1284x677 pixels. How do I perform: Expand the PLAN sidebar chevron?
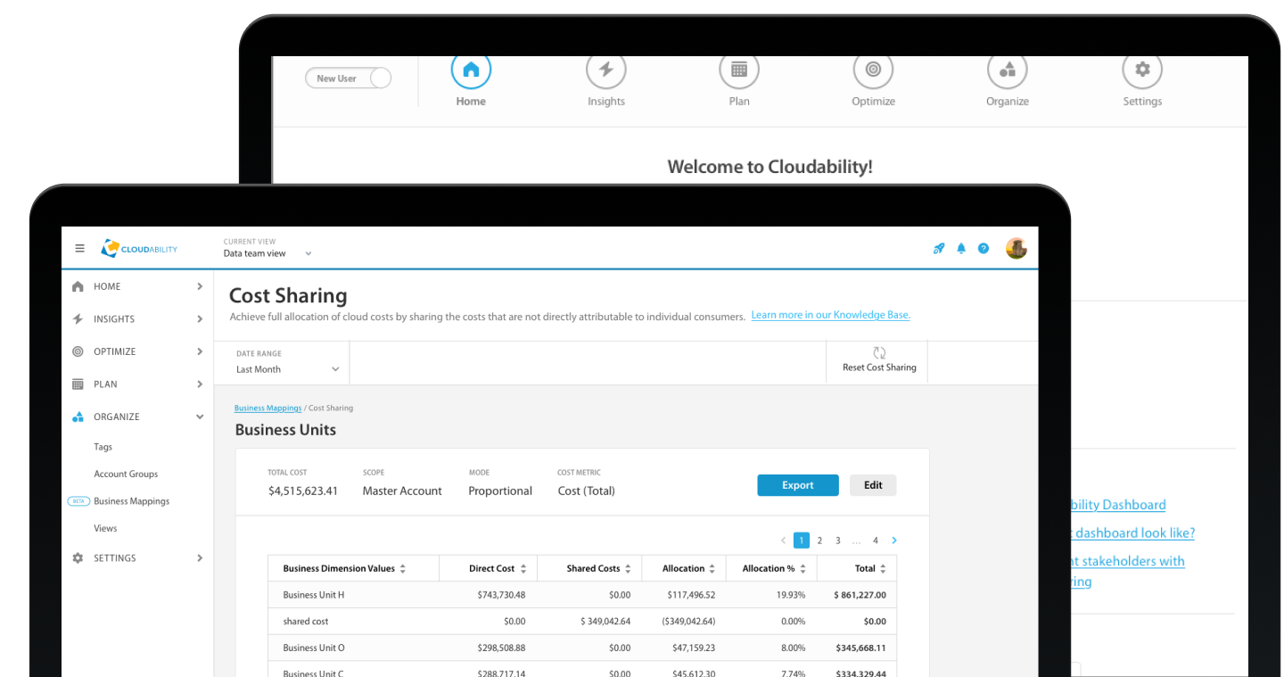200,384
